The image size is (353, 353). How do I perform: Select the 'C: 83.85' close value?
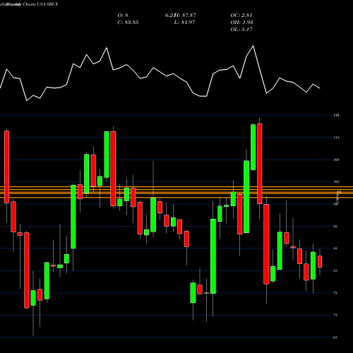[x=128, y=23]
